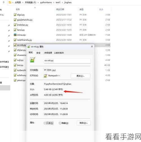Click size value 2.48 KB in dialog

(53, 89)
